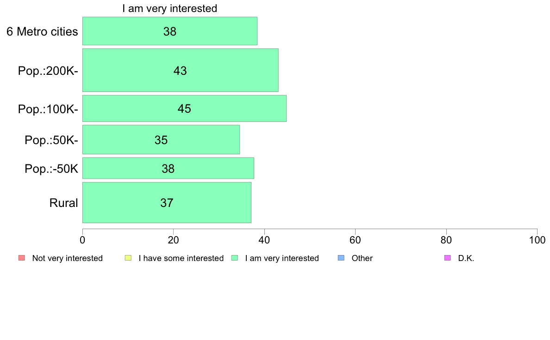This screenshot has height=340, width=550.
Task: Click the I have some interested legend label
Action: pos(181,258)
